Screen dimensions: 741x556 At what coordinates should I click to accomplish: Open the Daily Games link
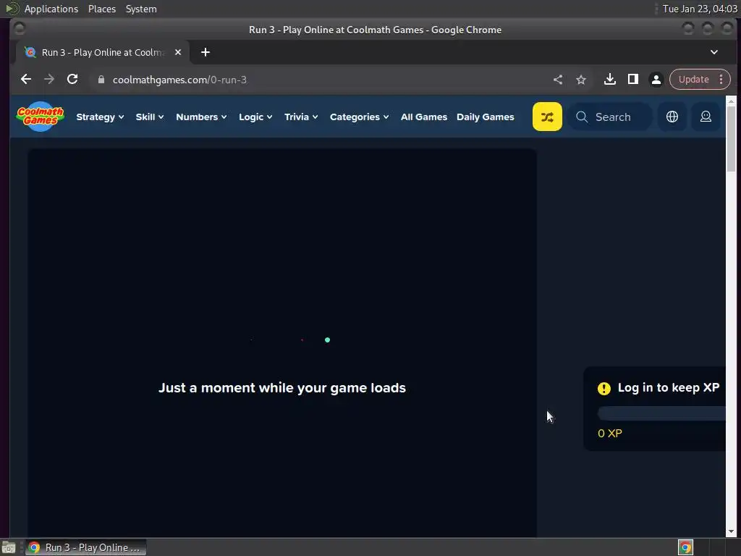(485, 117)
